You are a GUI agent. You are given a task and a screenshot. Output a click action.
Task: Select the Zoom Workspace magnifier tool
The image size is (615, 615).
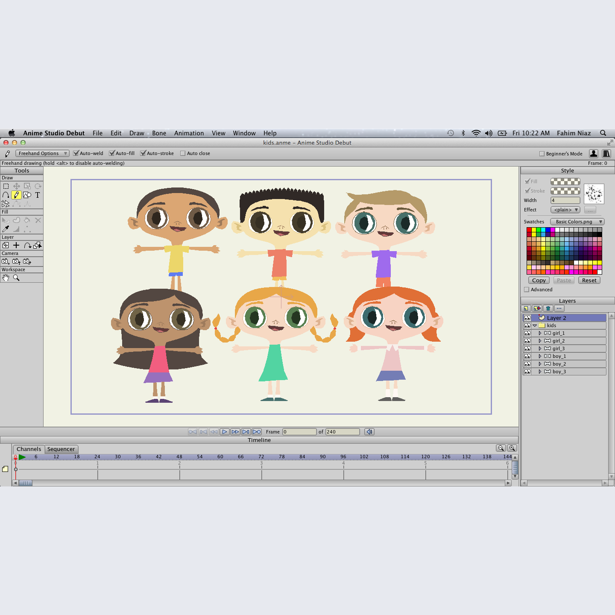(16, 278)
